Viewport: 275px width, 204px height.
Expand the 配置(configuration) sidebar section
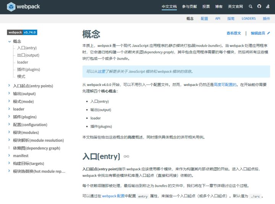pyautogui.click(x=9, y=124)
